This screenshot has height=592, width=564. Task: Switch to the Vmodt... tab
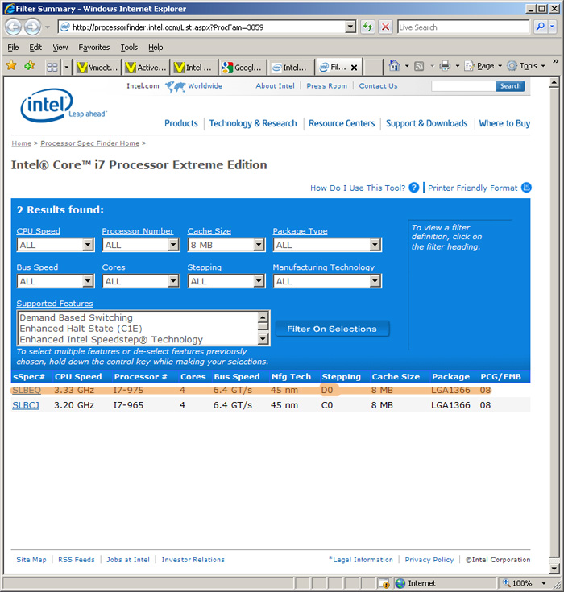pos(97,67)
